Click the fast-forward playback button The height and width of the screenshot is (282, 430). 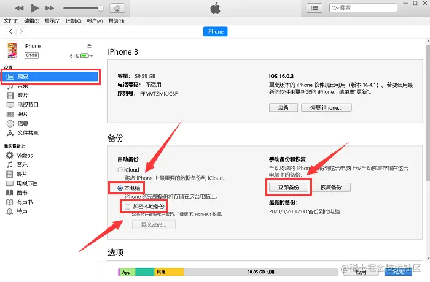click(x=50, y=8)
